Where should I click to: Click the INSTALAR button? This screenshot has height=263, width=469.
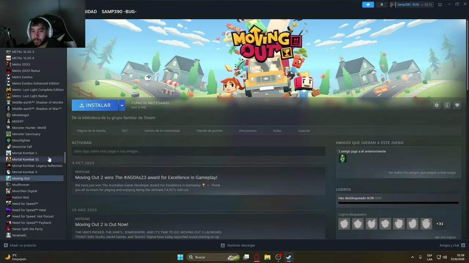[x=95, y=105]
